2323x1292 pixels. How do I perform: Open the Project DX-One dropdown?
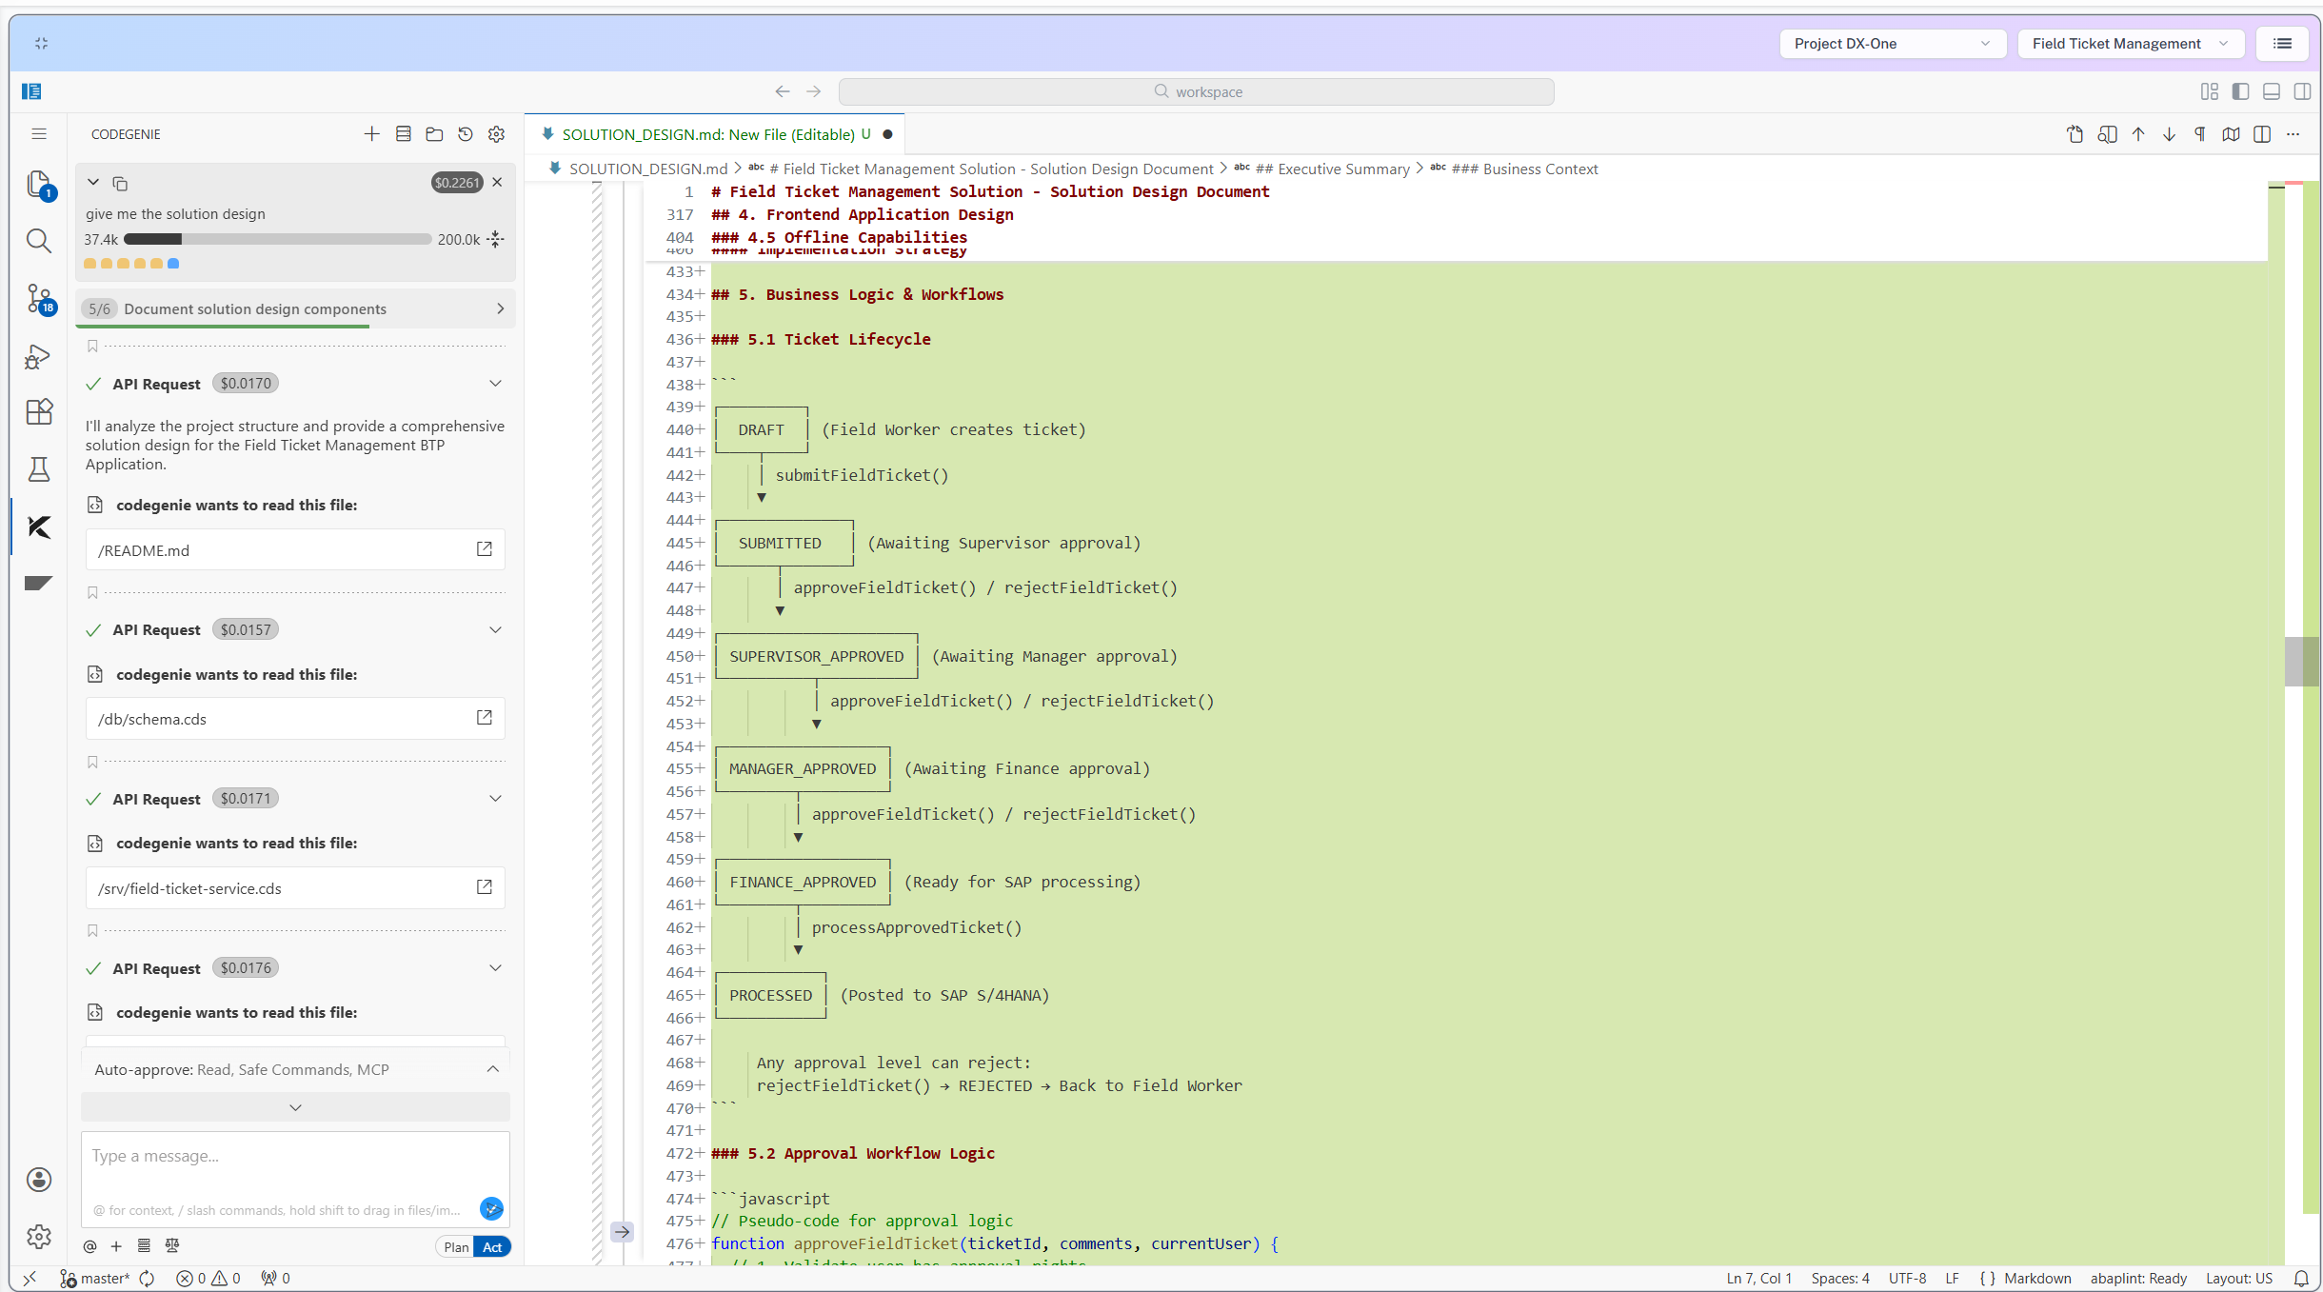1892,44
